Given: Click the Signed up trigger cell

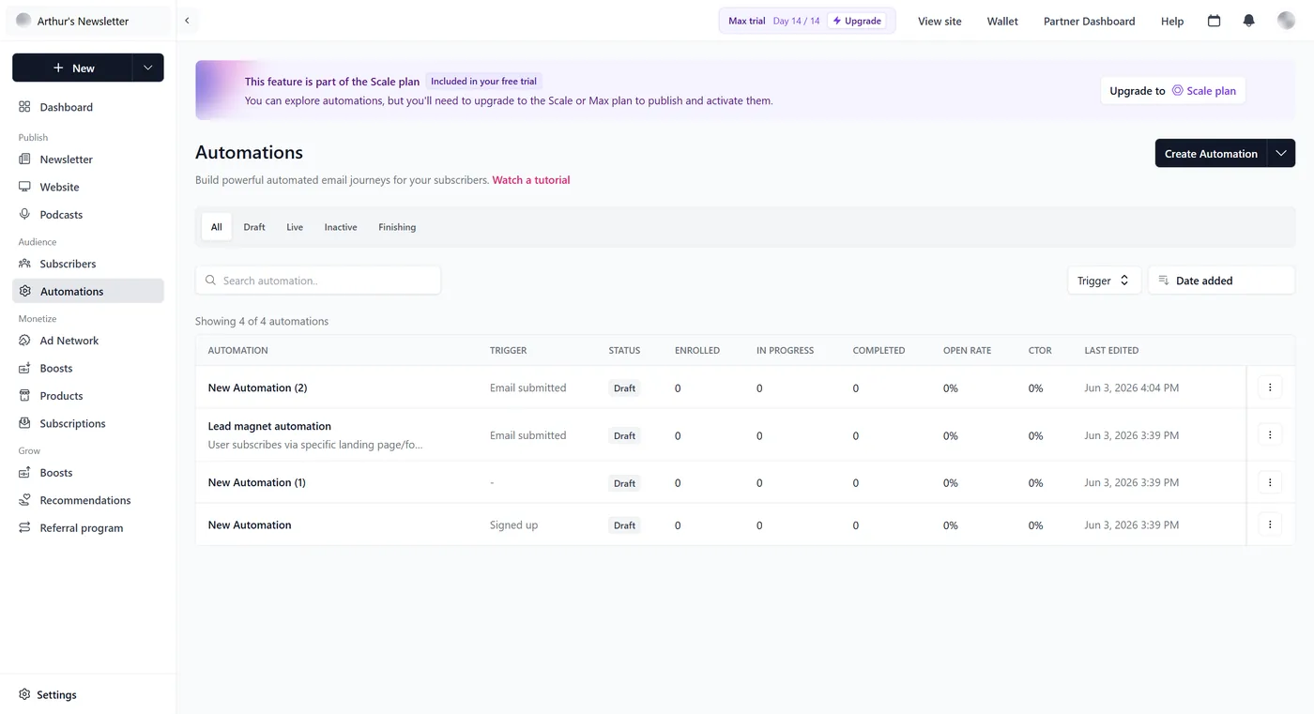Looking at the screenshot, I should click(x=513, y=524).
